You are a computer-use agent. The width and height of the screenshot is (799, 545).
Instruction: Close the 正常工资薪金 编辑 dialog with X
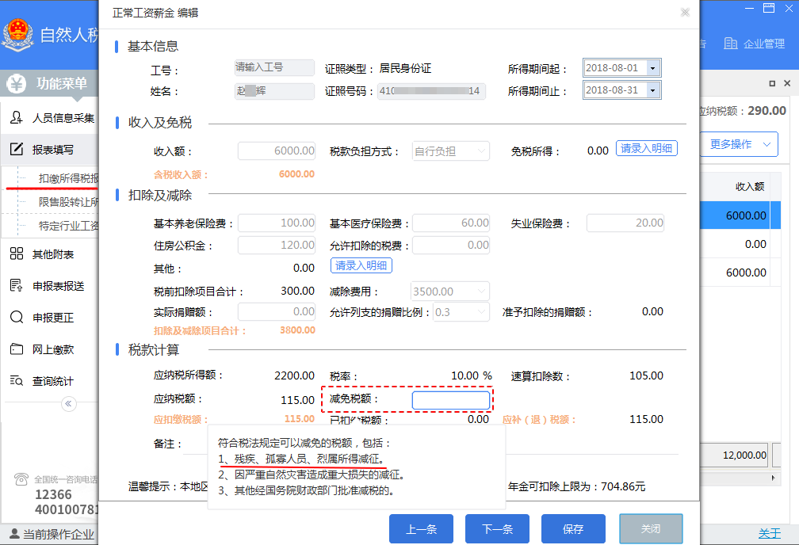tap(685, 12)
